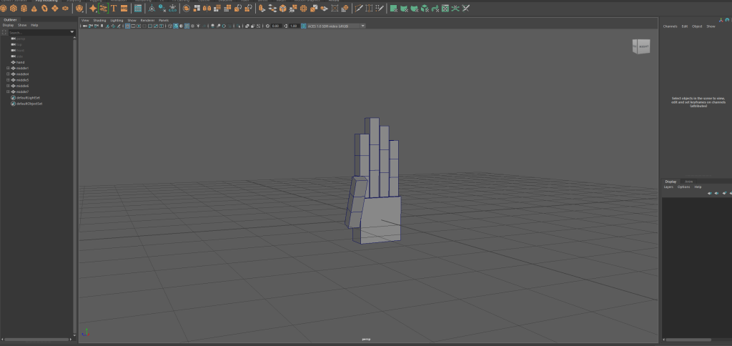Open the Layers menu in layer editor
This screenshot has width=732, height=346.
click(x=668, y=187)
